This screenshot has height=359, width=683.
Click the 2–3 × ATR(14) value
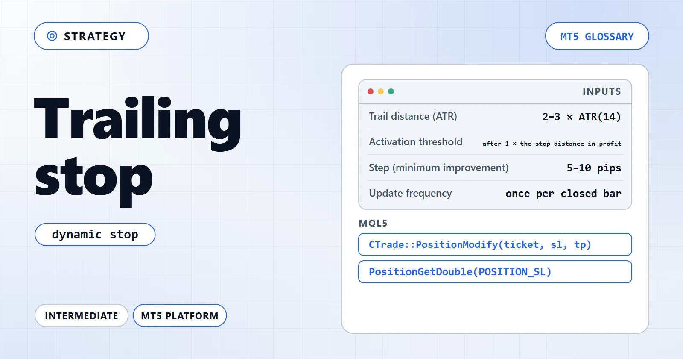(x=581, y=117)
